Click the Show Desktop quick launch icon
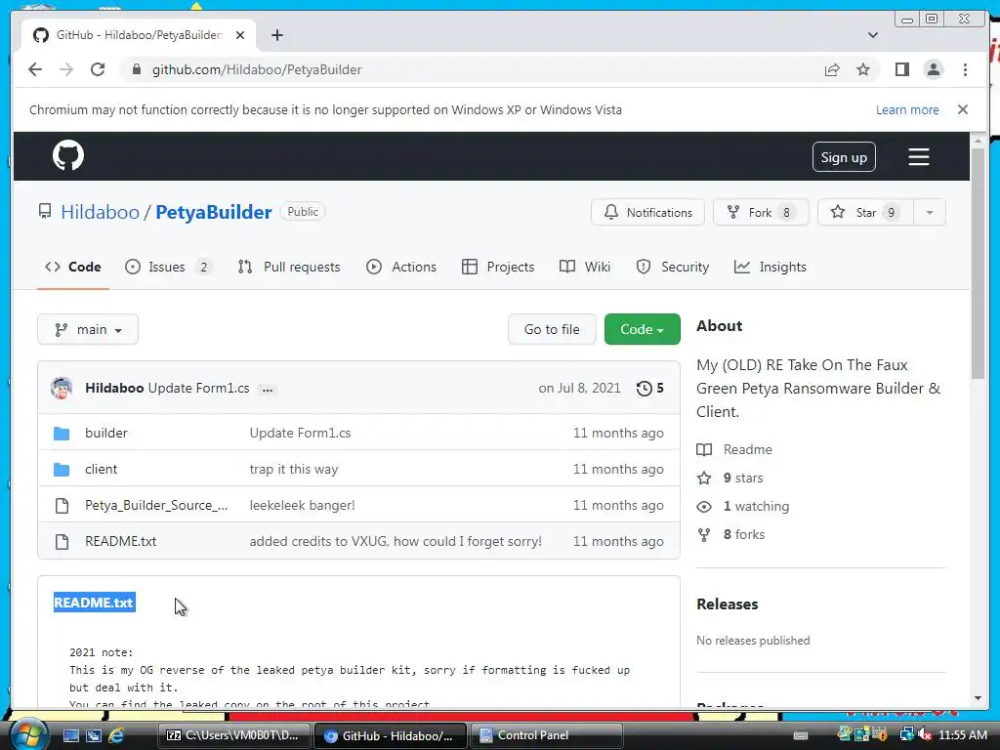Viewport: 1000px width, 750px height. 70,735
